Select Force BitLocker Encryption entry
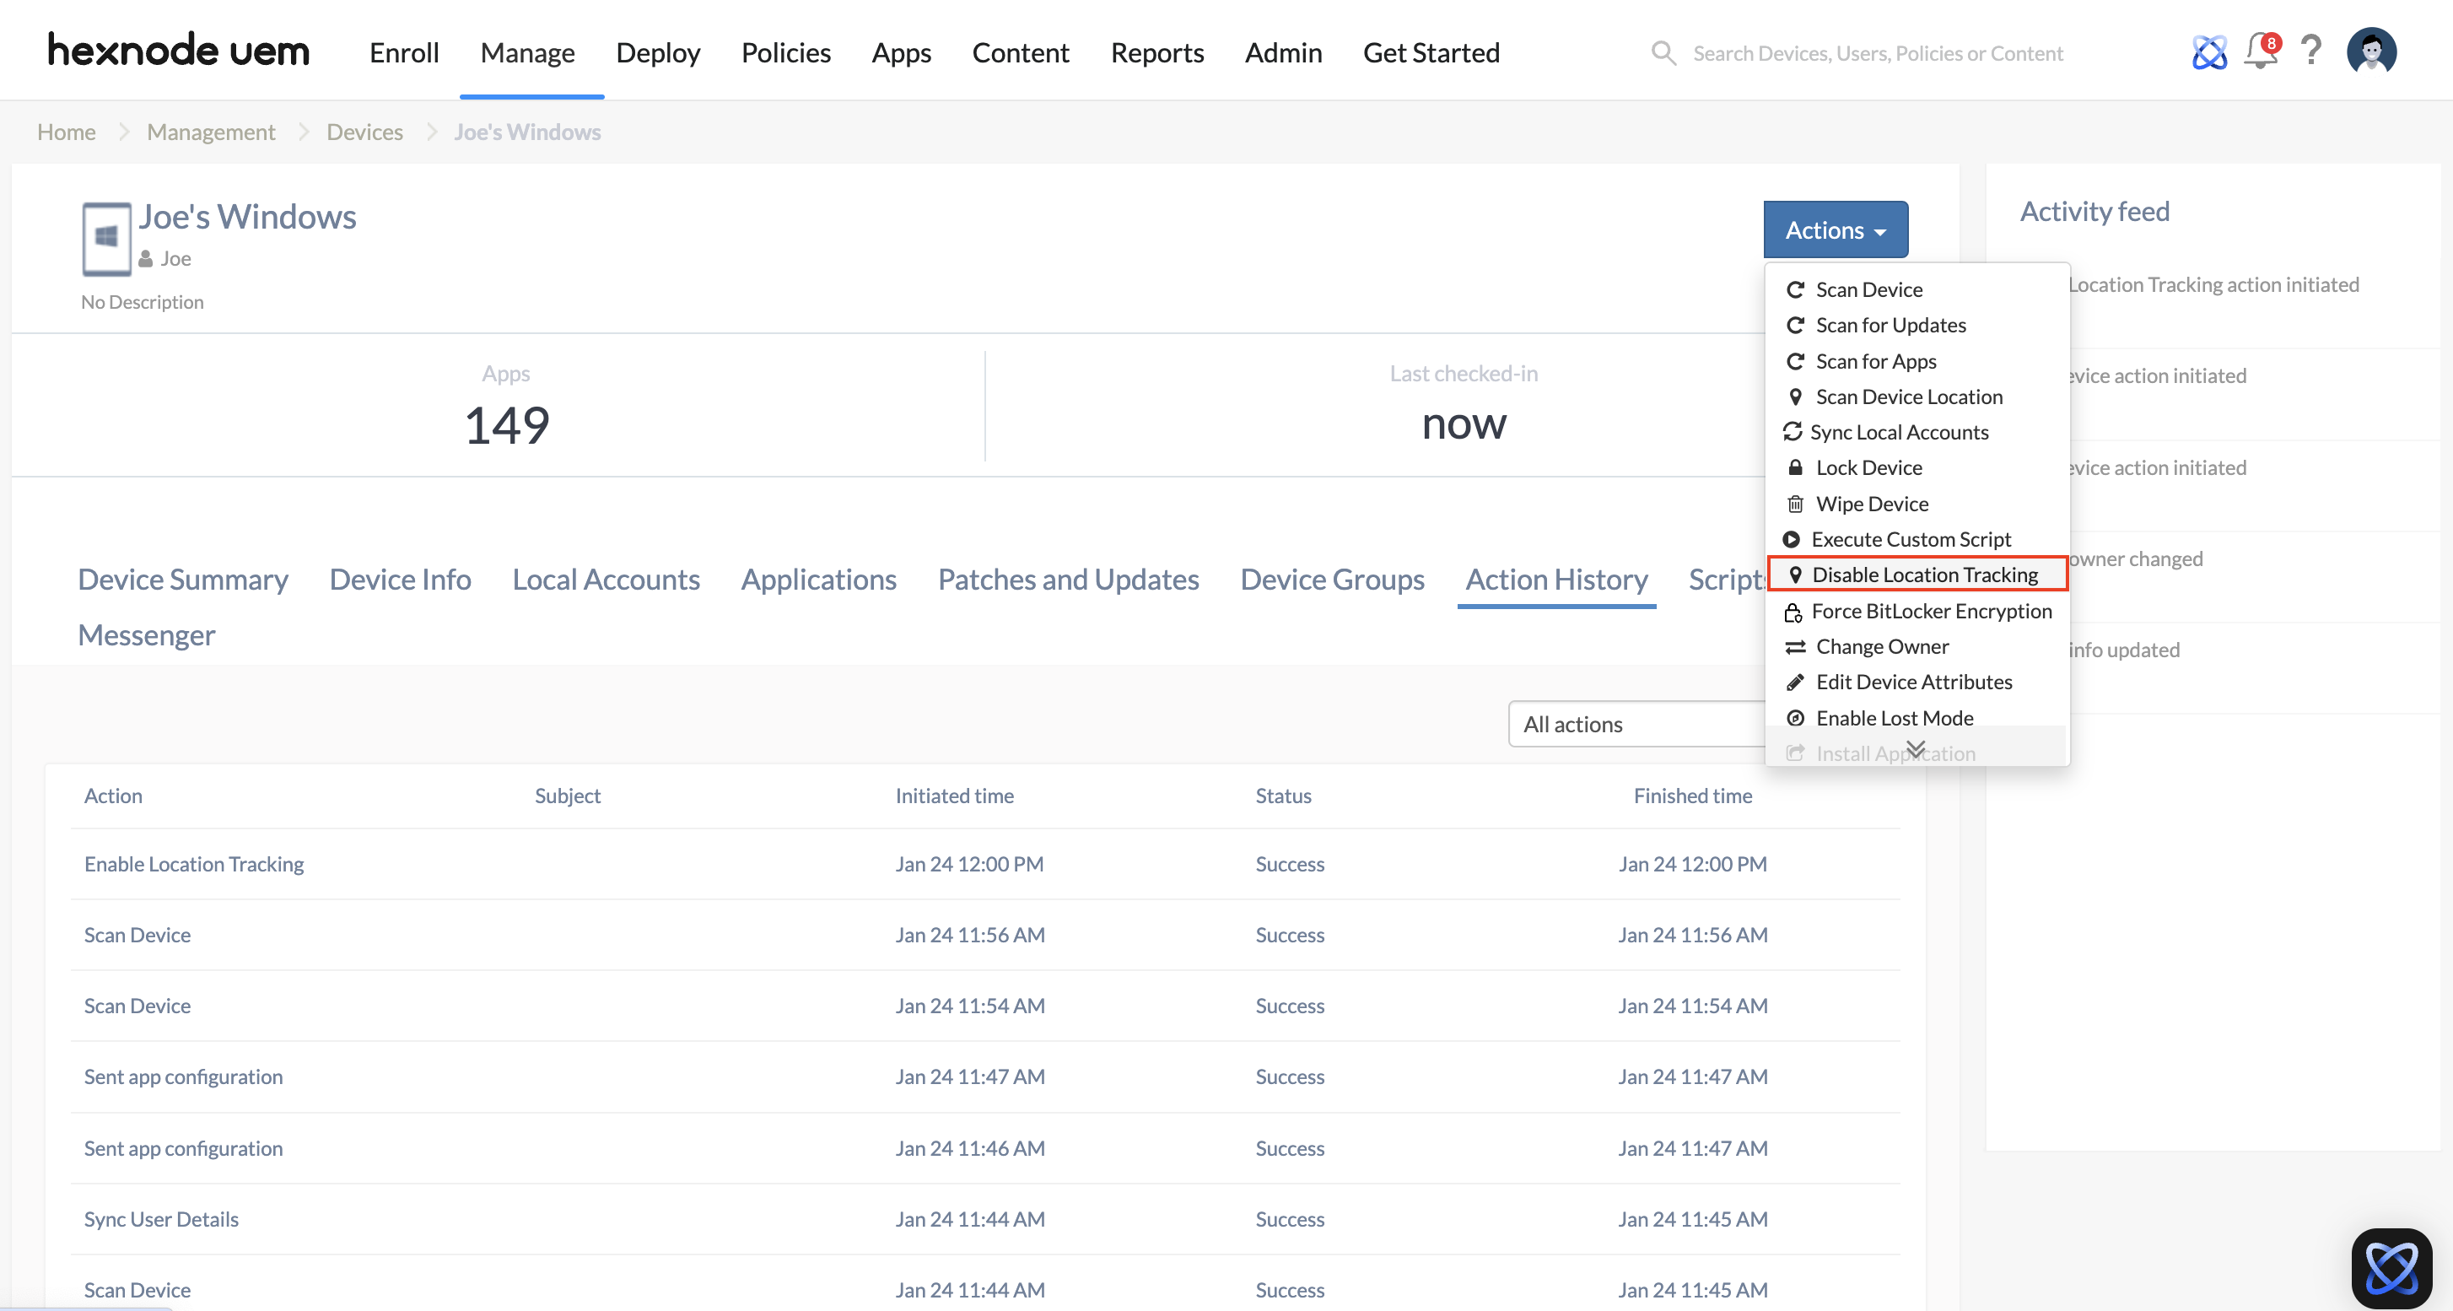The image size is (2453, 1311). pos(1931,612)
